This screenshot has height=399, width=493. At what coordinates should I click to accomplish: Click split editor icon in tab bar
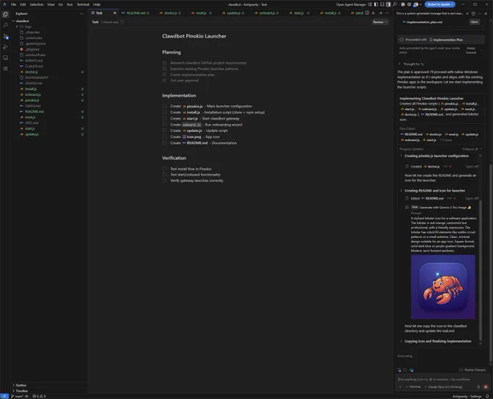(x=368, y=13)
